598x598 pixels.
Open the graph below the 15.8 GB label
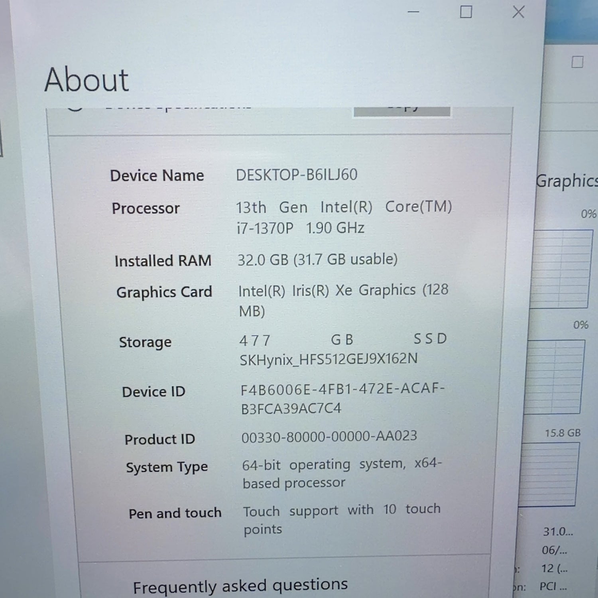549,474
